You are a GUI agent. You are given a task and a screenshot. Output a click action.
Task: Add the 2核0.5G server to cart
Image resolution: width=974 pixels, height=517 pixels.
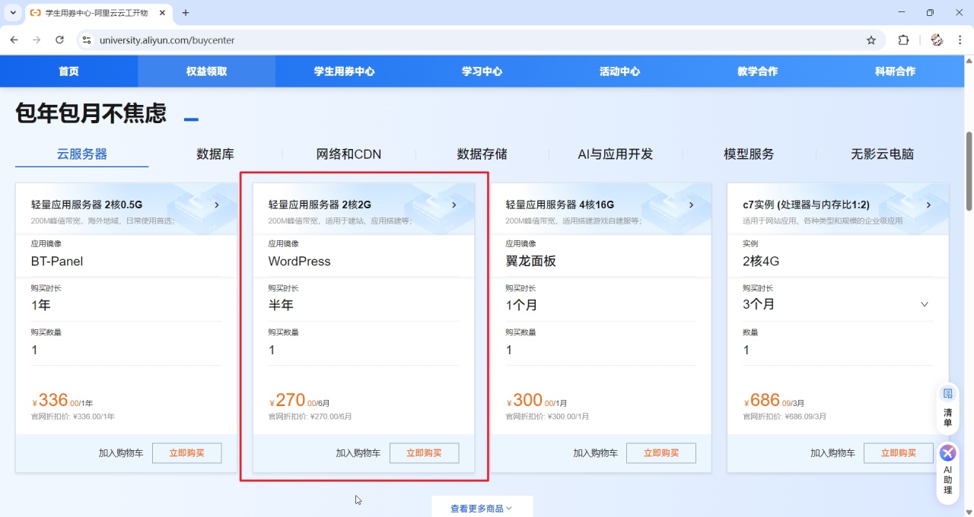click(x=121, y=453)
